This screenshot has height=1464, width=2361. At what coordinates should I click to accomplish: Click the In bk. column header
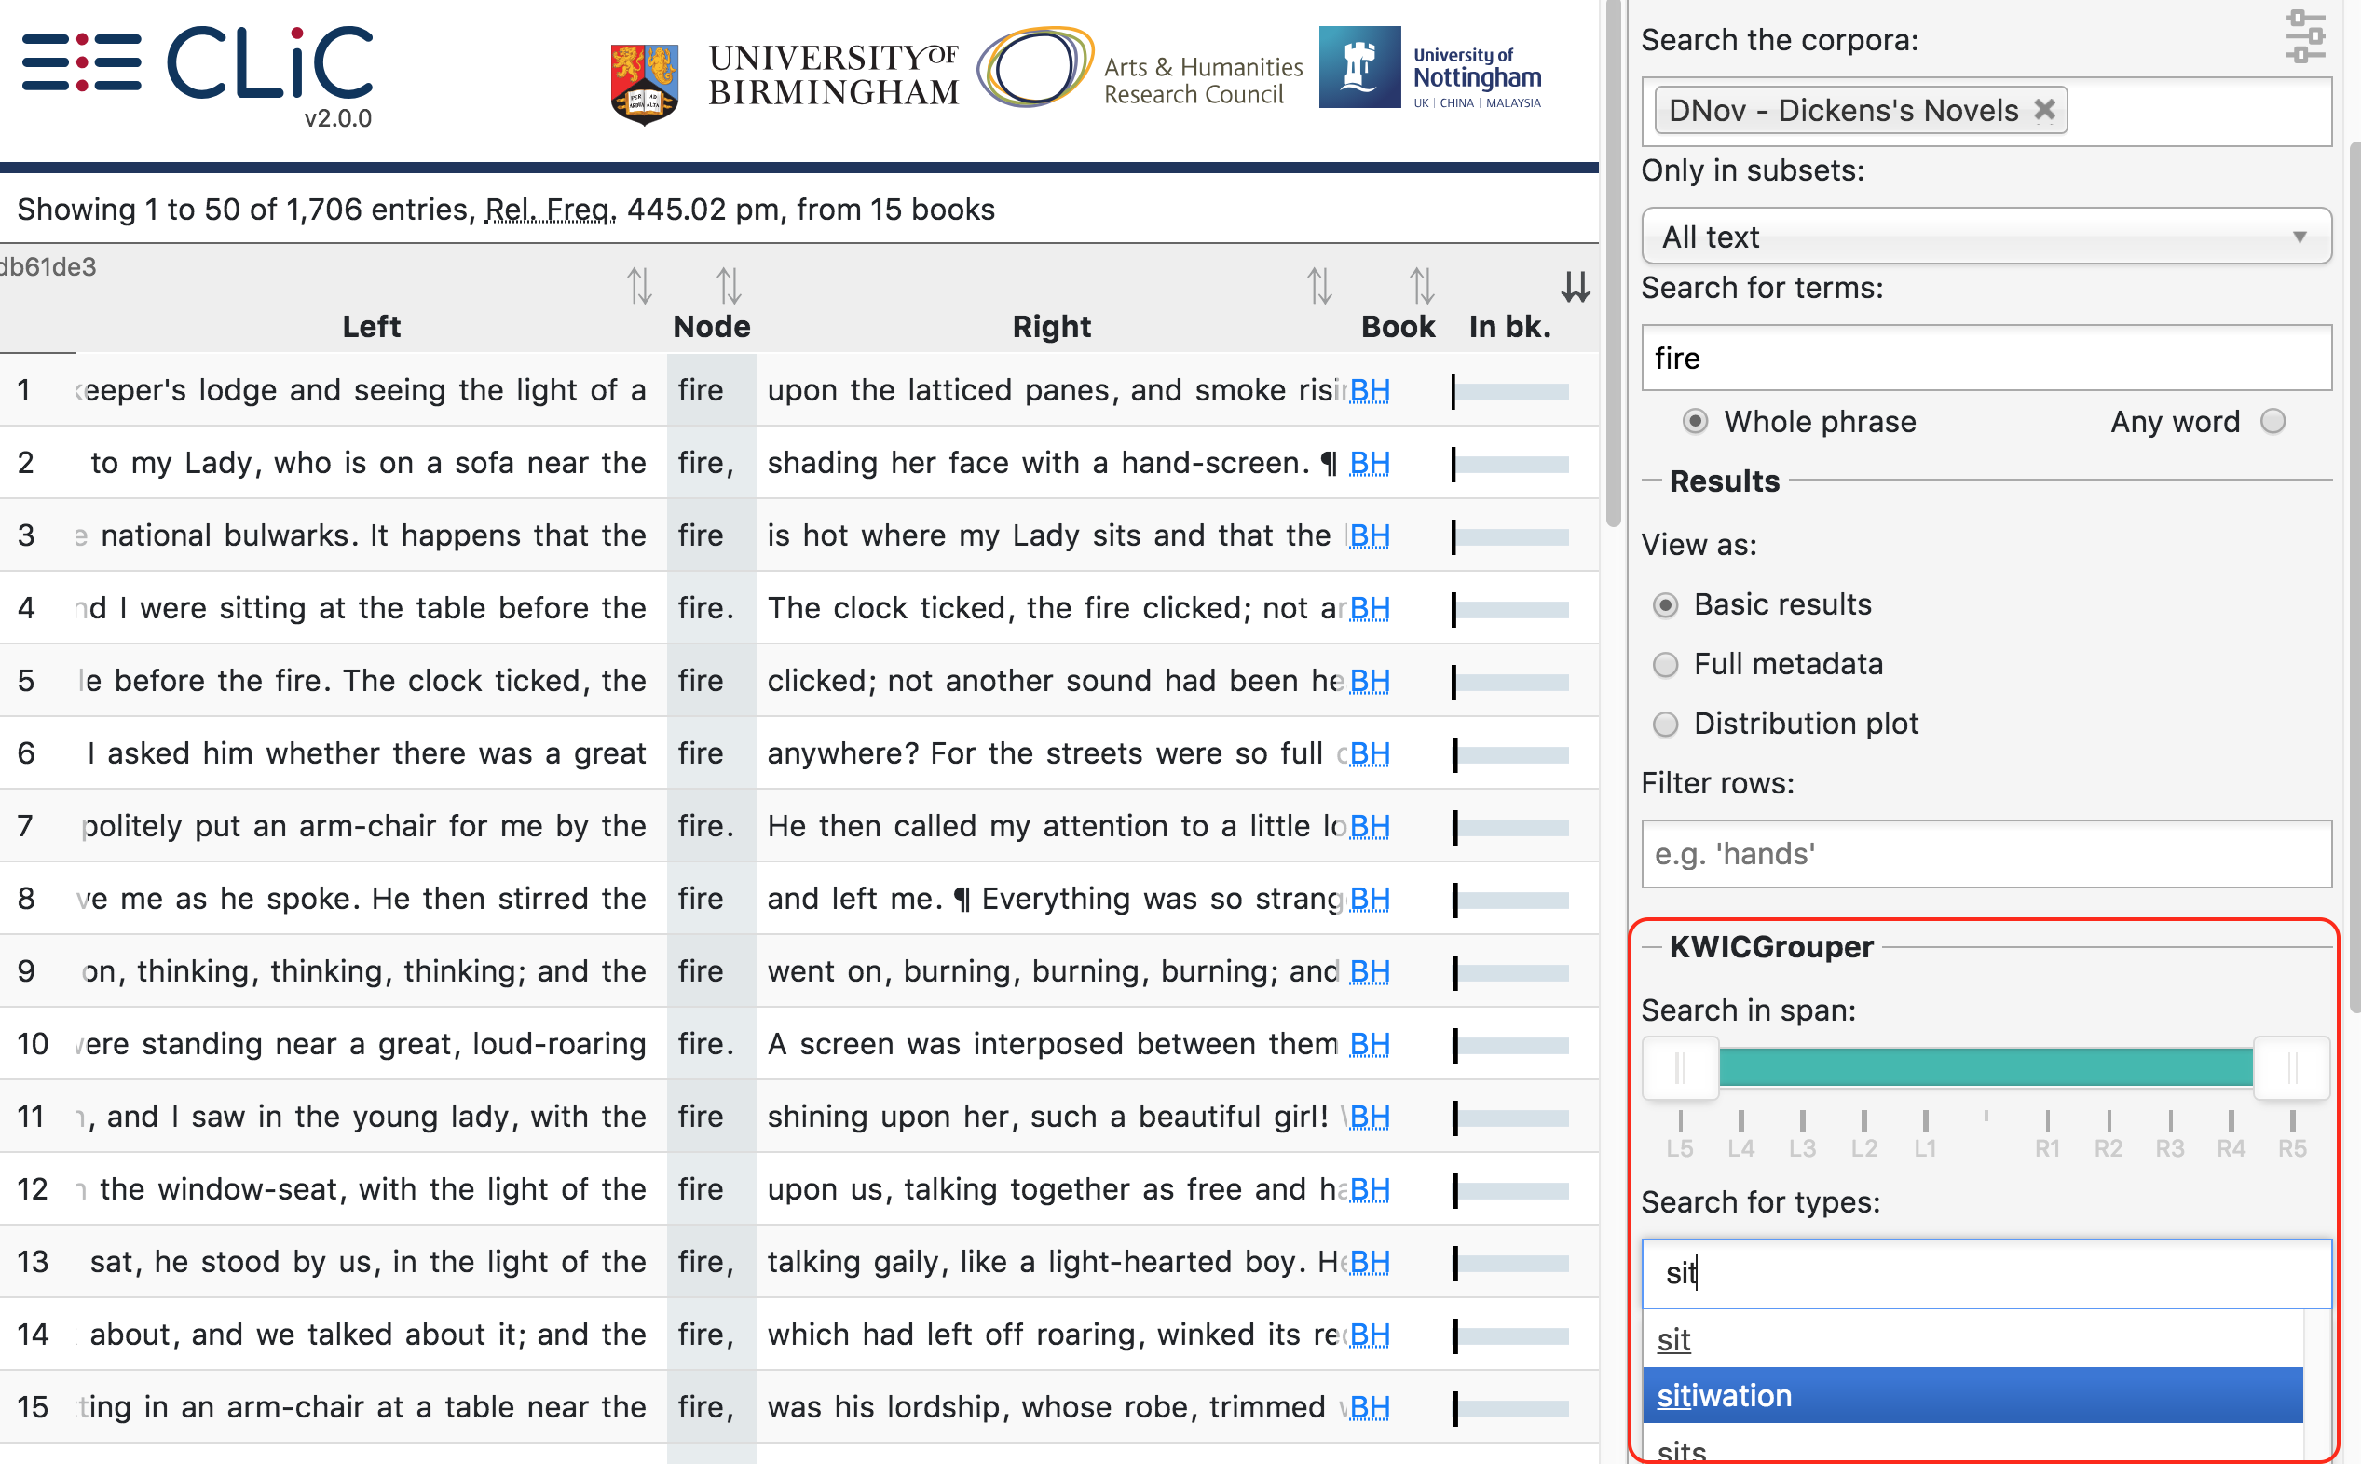coord(1509,326)
